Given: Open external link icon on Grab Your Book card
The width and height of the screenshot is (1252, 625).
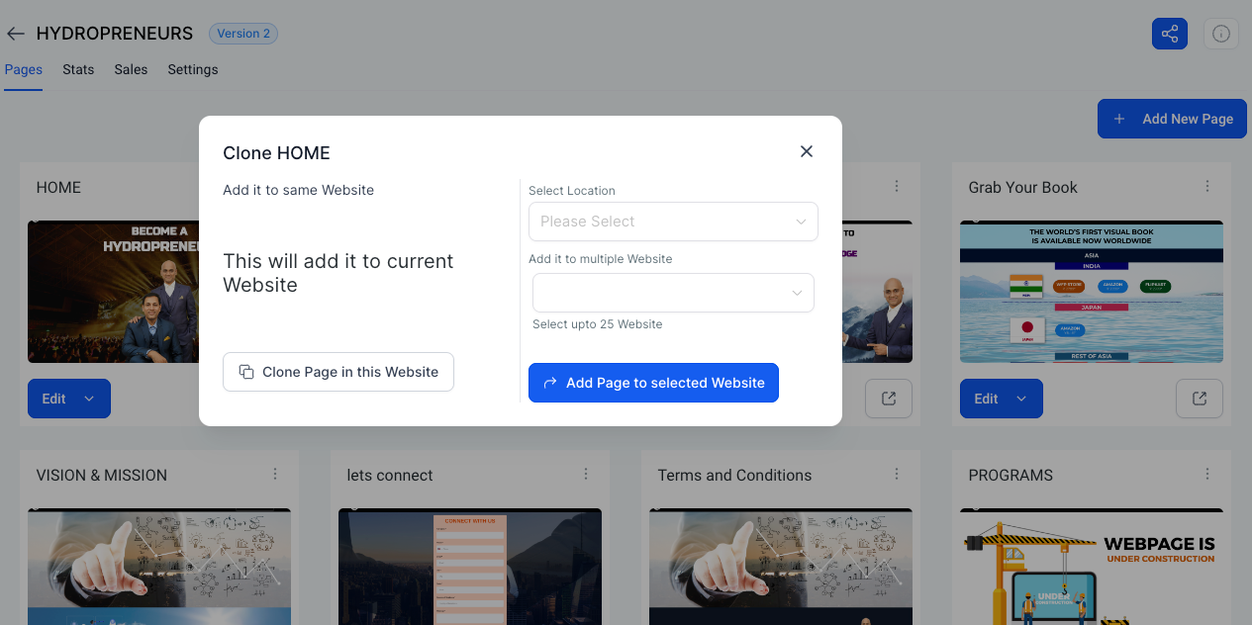Looking at the screenshot, I should [x=1199, y=399].
